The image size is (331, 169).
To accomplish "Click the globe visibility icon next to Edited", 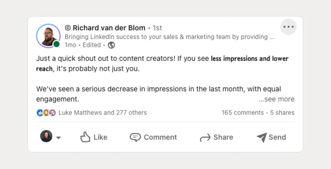I will click(111, 45).
